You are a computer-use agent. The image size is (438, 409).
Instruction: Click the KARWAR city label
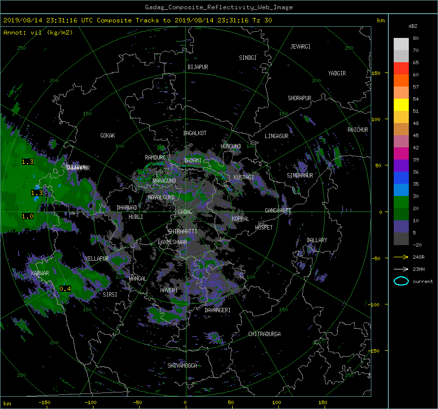(40, 273)
